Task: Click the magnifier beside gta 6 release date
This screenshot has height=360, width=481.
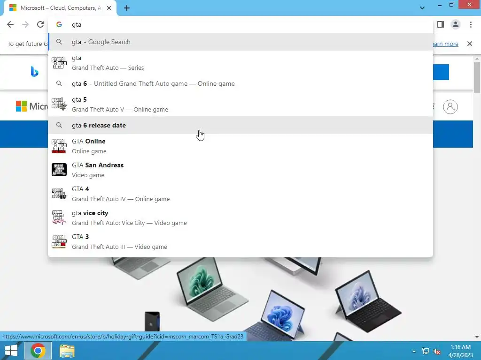Action: (x=59, y=125)
